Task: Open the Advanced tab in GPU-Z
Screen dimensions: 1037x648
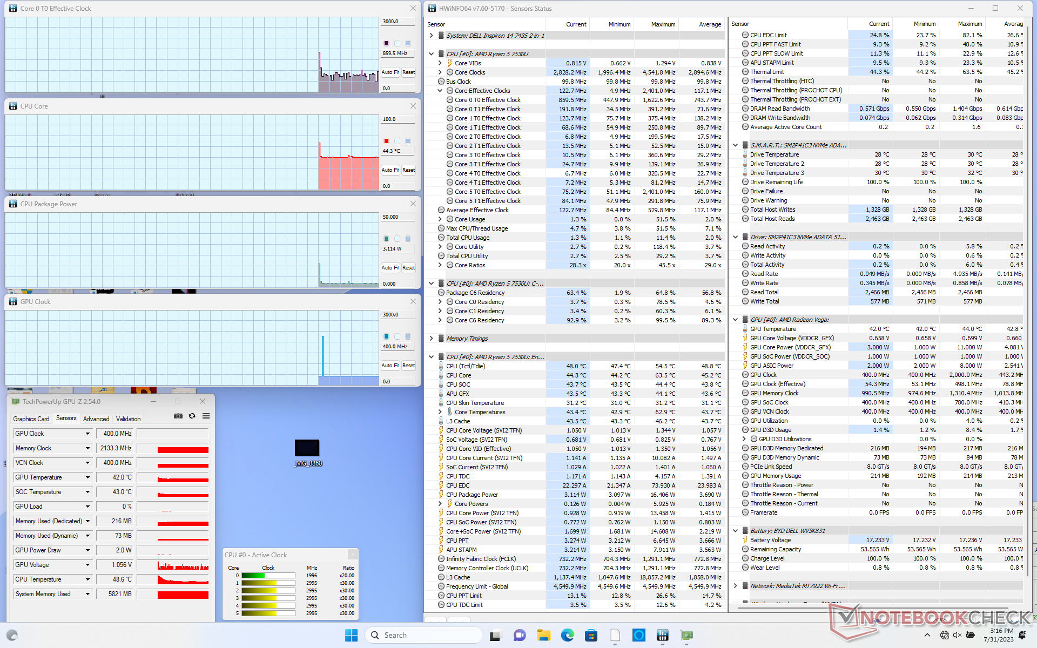Action: click(96, 419)
